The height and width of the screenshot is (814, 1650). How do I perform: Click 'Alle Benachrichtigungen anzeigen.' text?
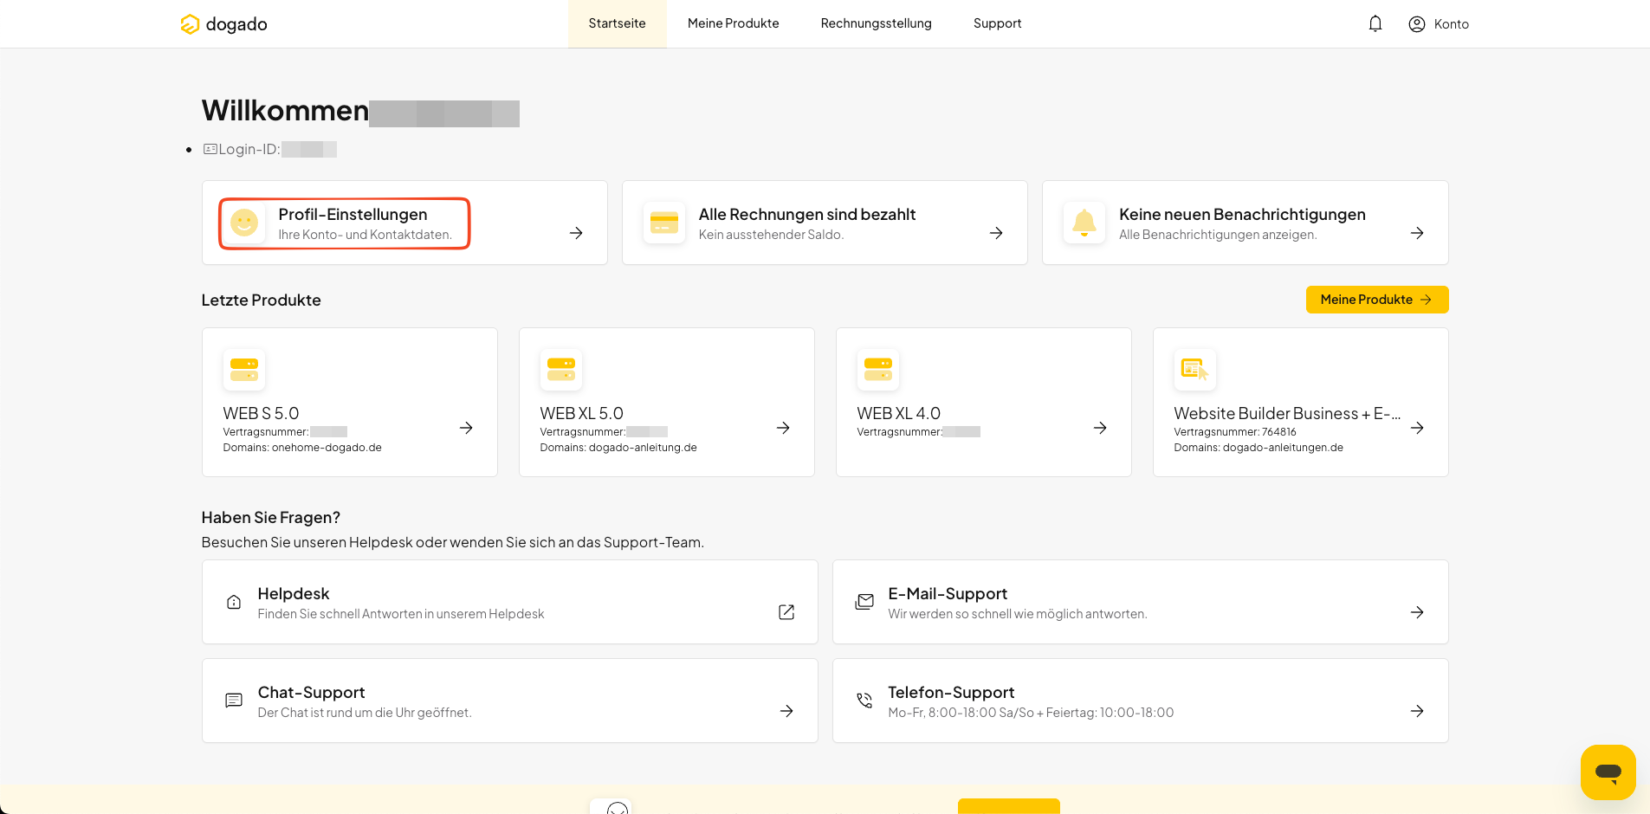click(1218, 235)
